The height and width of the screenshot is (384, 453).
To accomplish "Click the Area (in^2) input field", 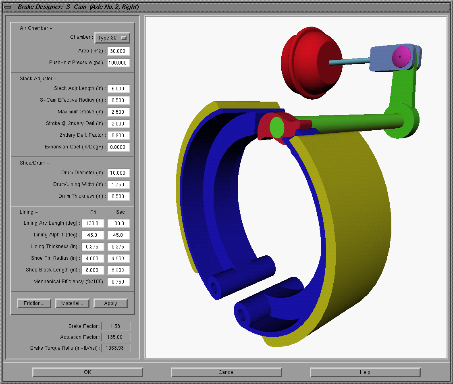I will [x=118, y=51].
